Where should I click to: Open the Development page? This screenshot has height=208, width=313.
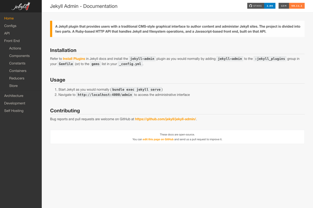pyautogui.click(x=14, y=103)
